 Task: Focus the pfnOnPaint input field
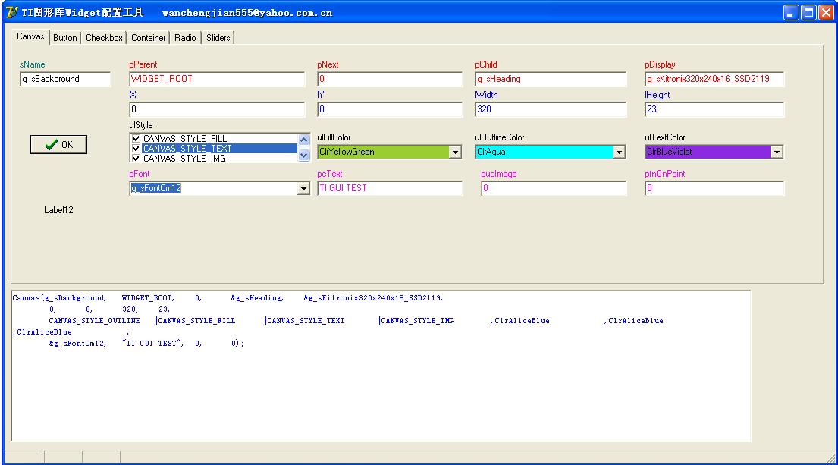pos(714,188)
